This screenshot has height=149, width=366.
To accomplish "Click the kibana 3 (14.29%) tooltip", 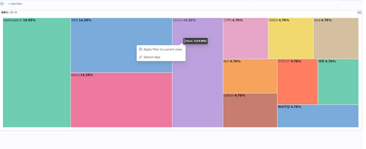I will click(196, 41).
